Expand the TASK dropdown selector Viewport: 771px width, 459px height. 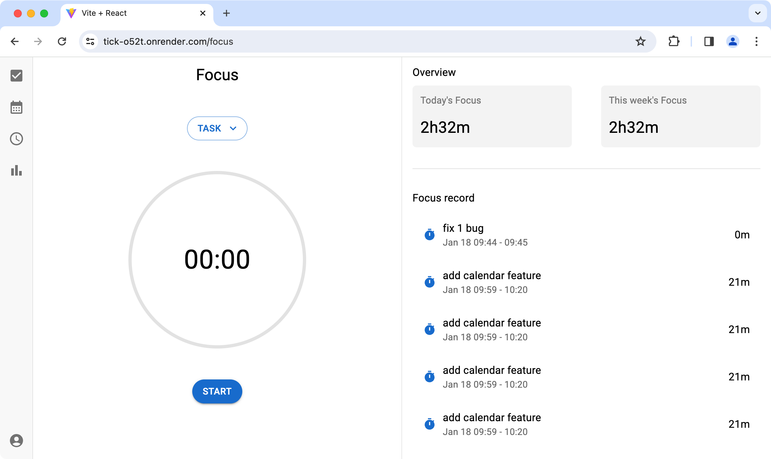(x=217, y=128)
